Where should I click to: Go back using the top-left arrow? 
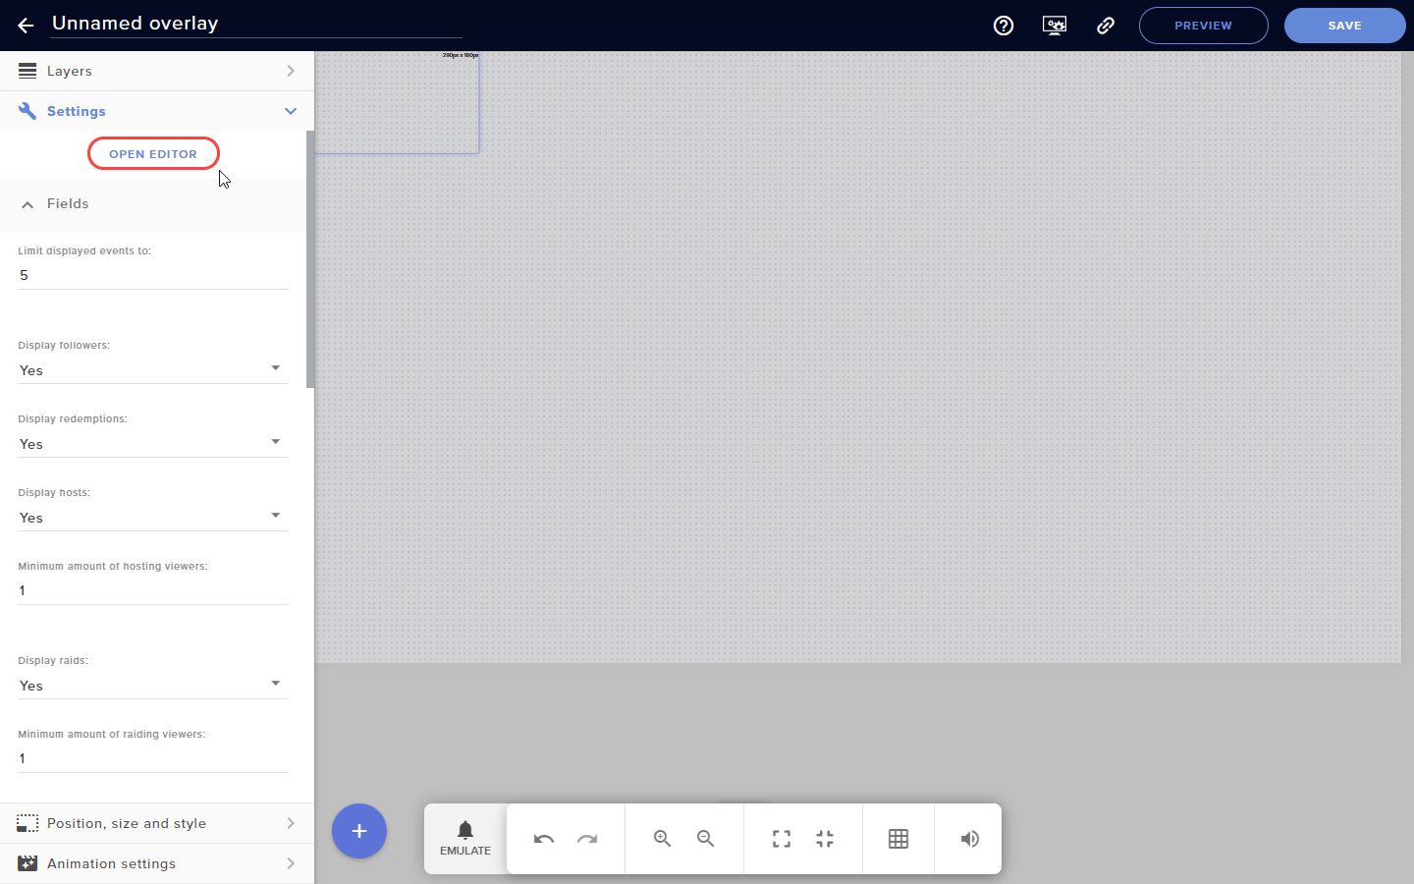pyautogui.click(x=26, y=26)
